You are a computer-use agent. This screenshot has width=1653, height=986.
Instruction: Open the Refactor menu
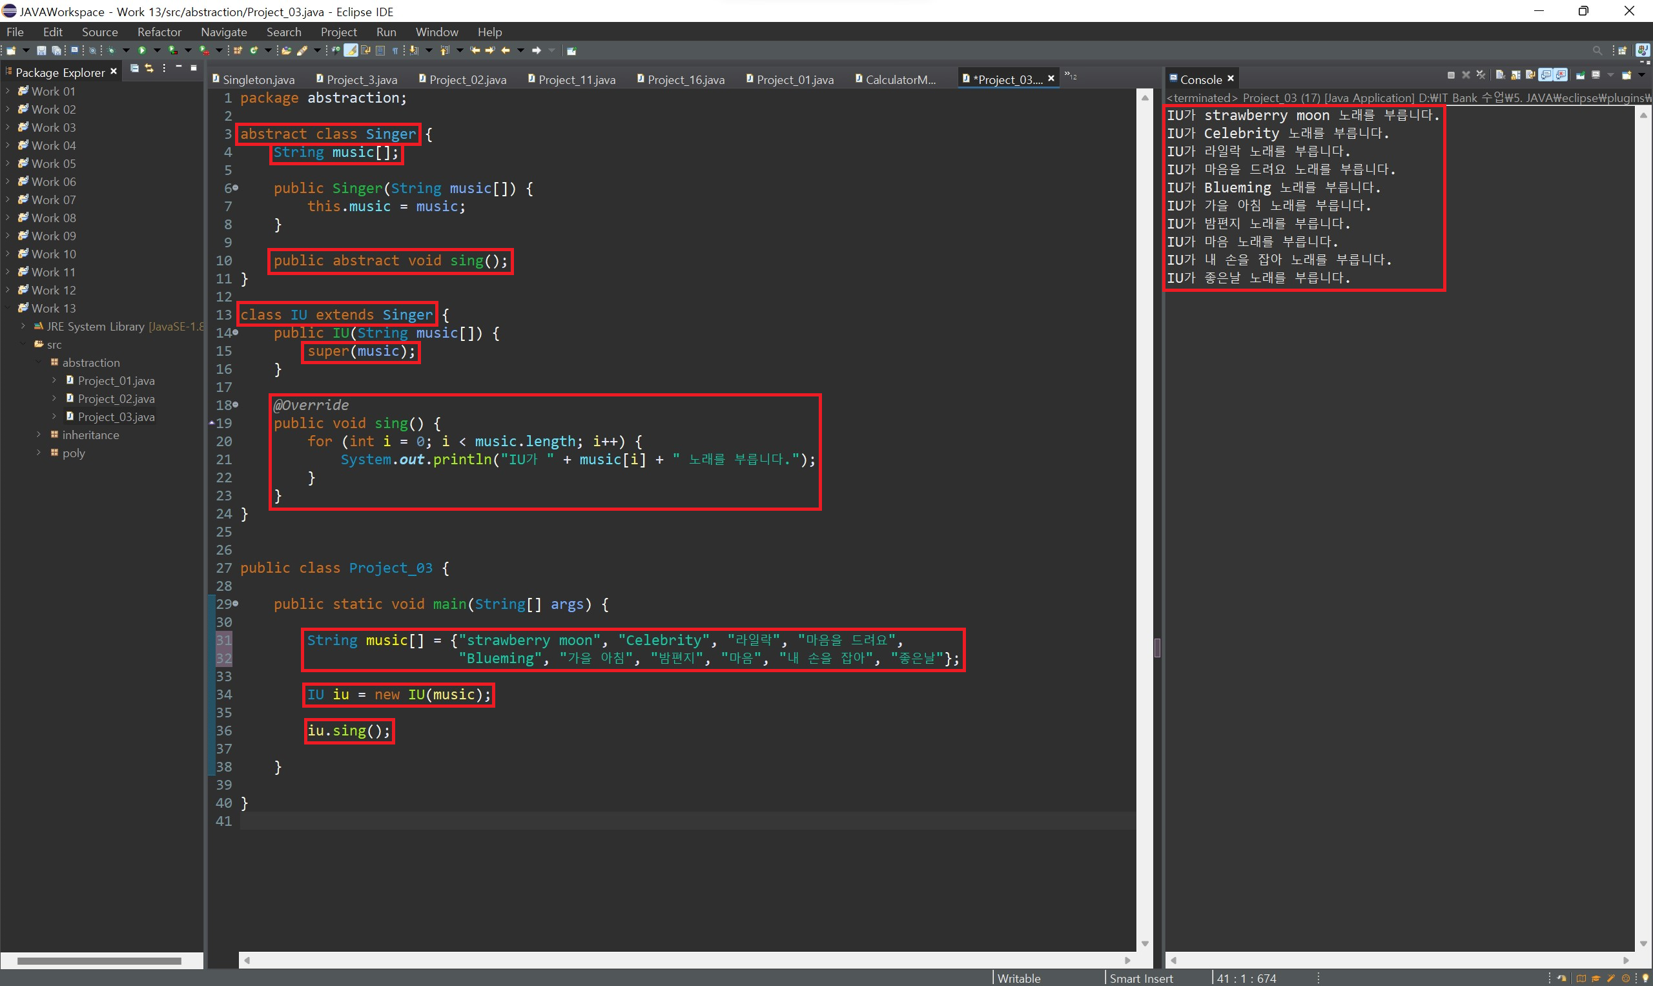(x=159, y=32)
